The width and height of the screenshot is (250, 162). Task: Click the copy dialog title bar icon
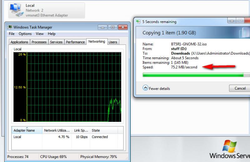pos(138,22)
